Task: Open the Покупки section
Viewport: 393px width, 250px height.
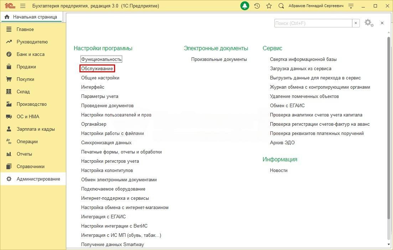Action: tap(33, 79)
